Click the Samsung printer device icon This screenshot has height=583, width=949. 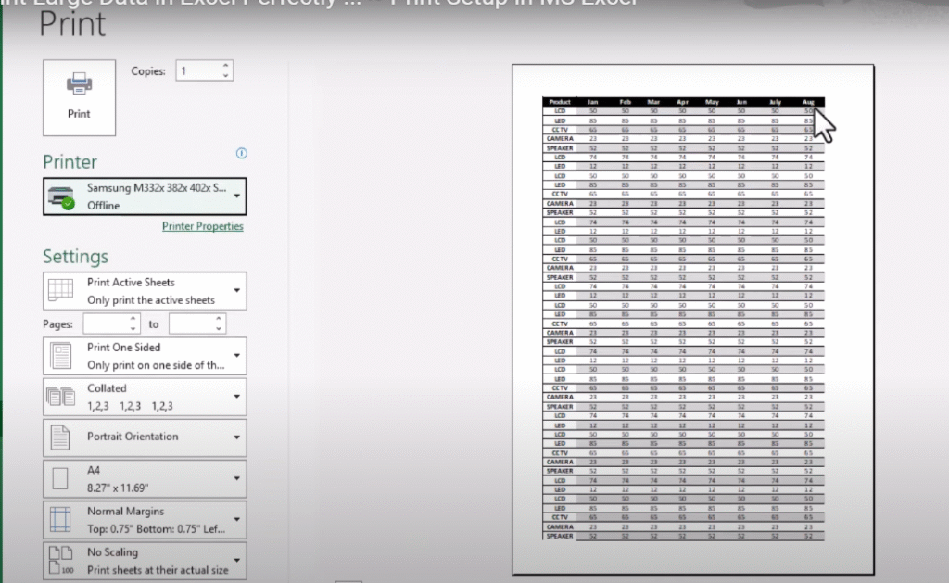[60, 196]
